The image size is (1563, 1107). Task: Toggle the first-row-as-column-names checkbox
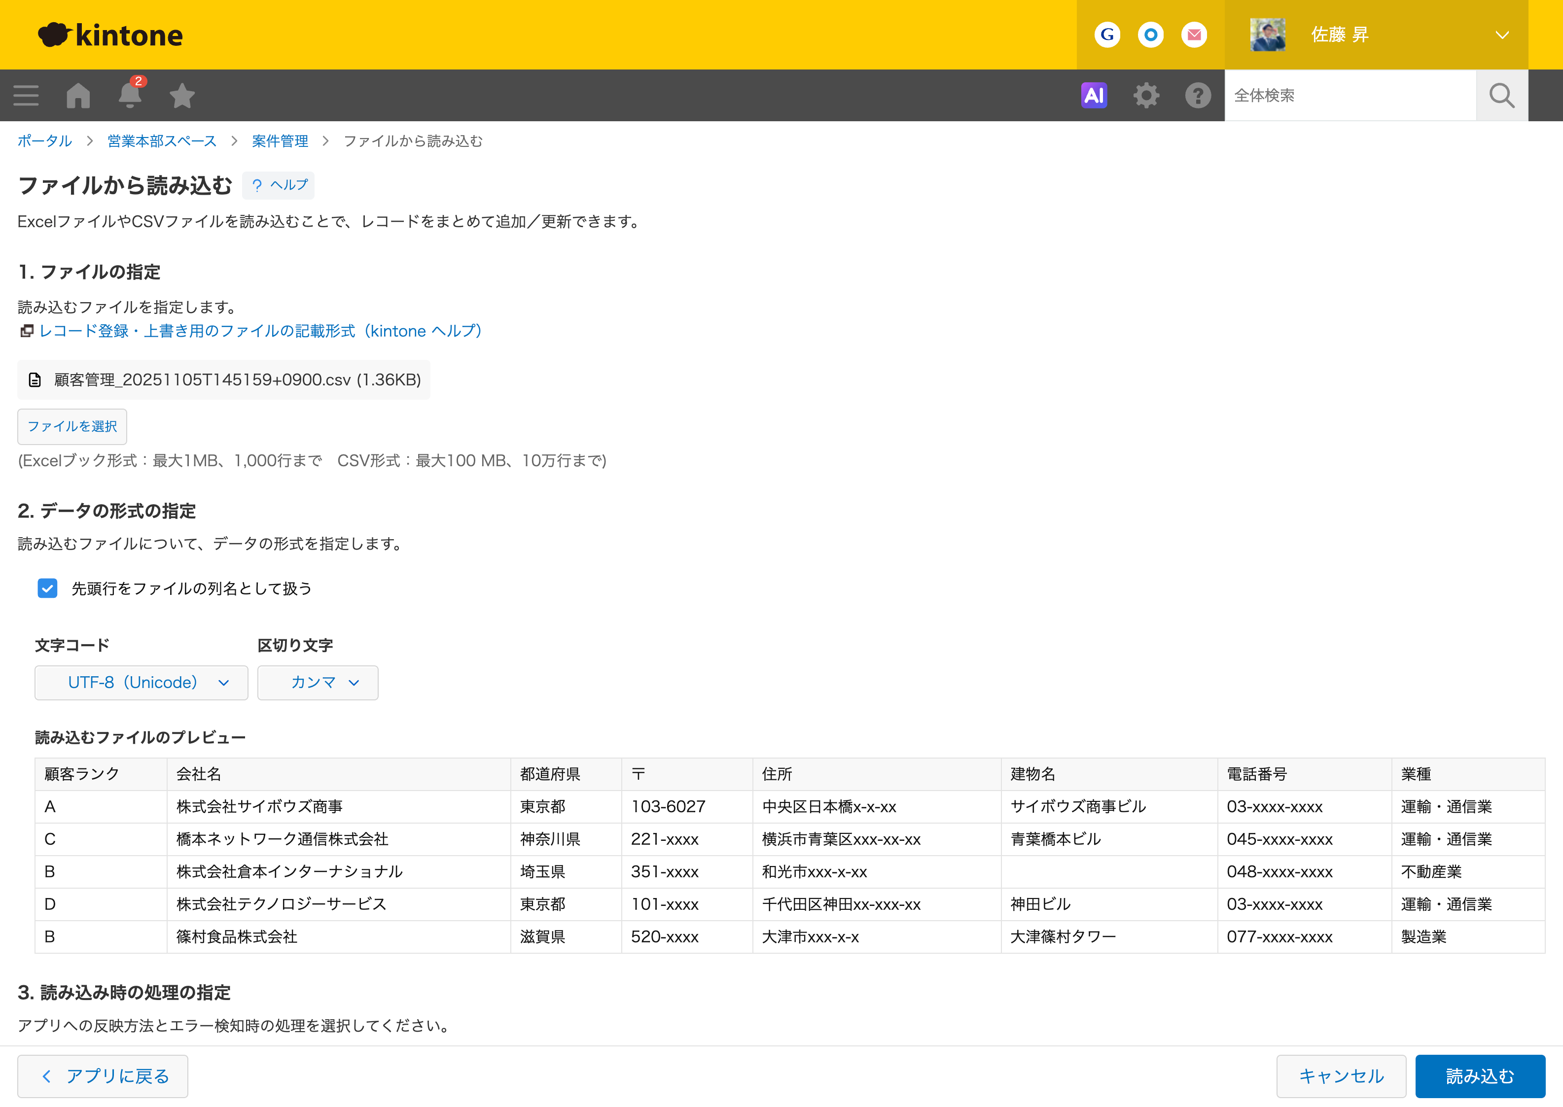click(47, 588)
